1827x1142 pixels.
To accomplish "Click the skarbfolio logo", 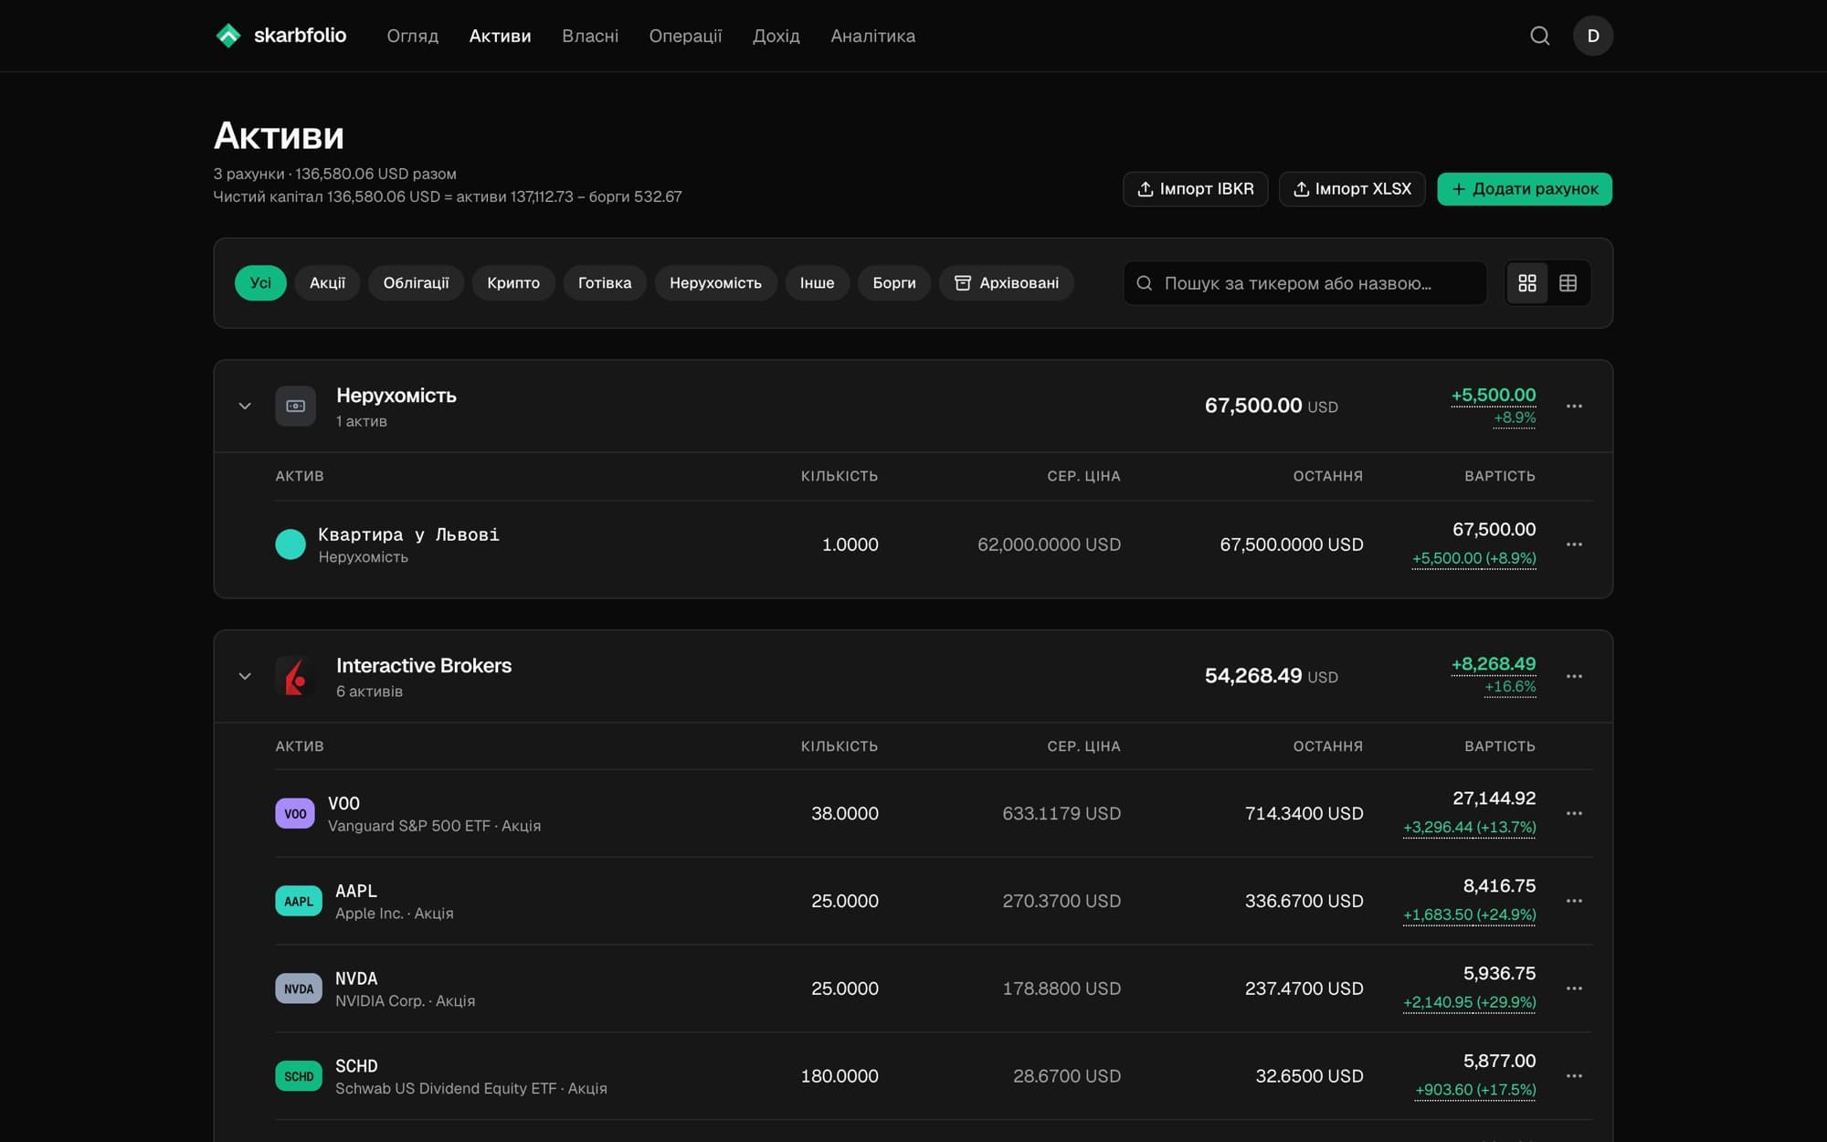I will coord(280,36).
